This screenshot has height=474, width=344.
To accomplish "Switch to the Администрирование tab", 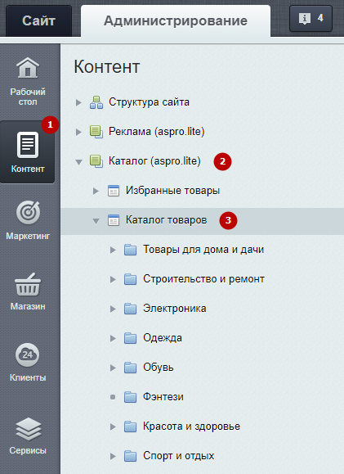I will pyautogui.click(x=176, y=20).
